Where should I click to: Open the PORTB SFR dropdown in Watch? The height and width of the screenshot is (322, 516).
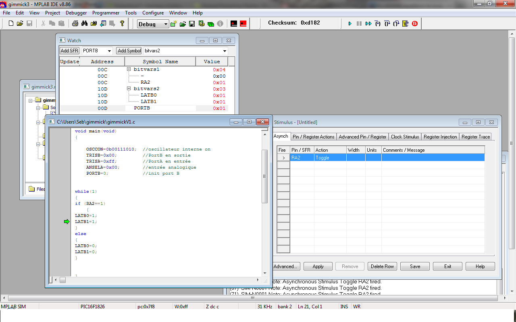click(109, 51)
